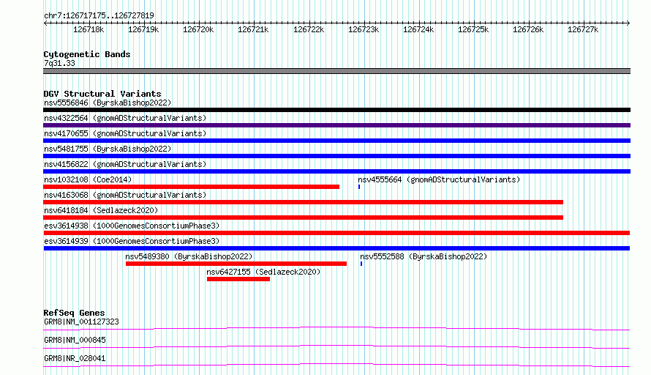The height and width of the screenshot is (375, 651).
Task: Click the 126725k ruler tick label
Action: click(x=473, y=29)
